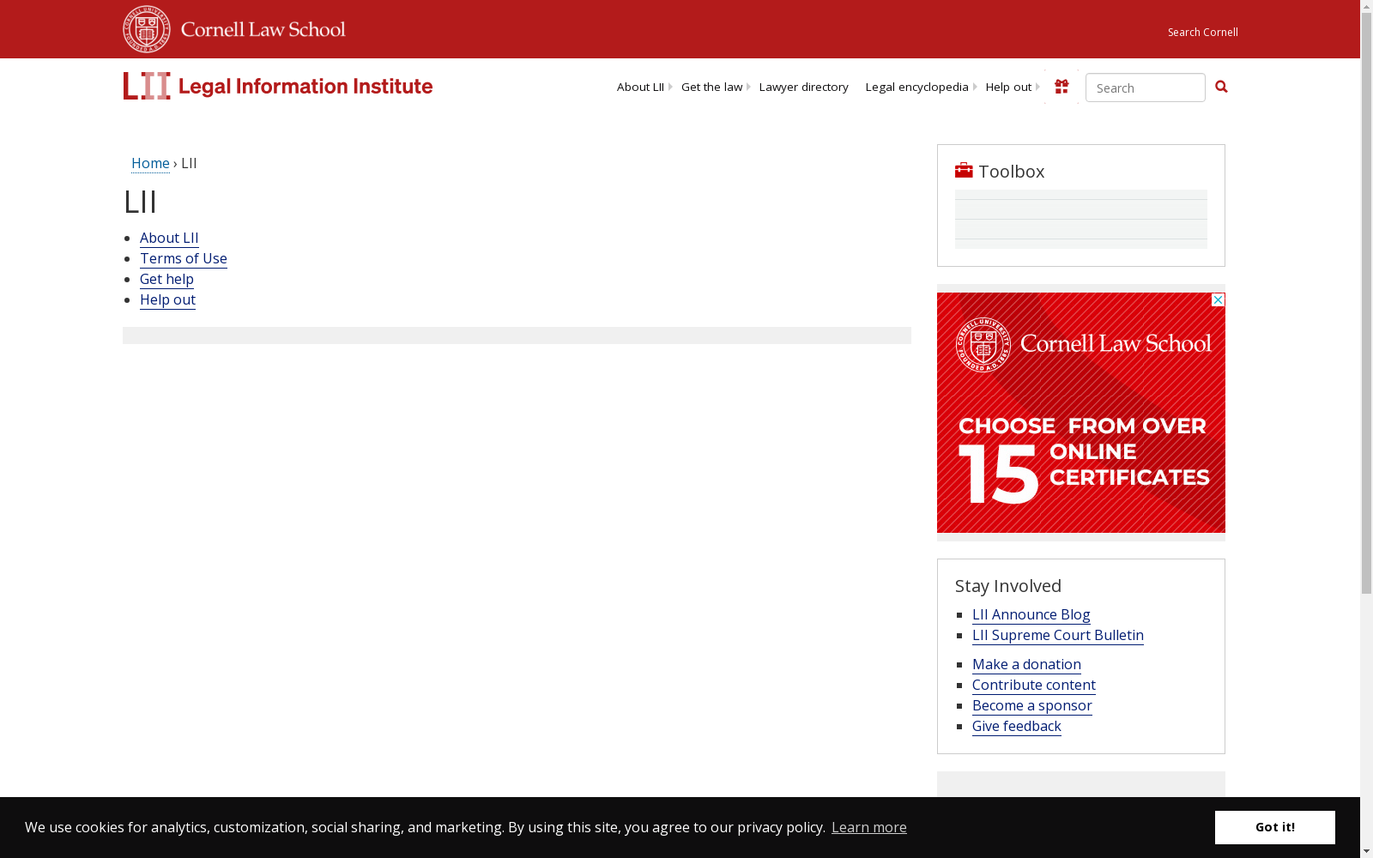Expand the Get the law submenu arrow
The image size is (1373, 858).
pyautogui.click(x=748, y=87)
